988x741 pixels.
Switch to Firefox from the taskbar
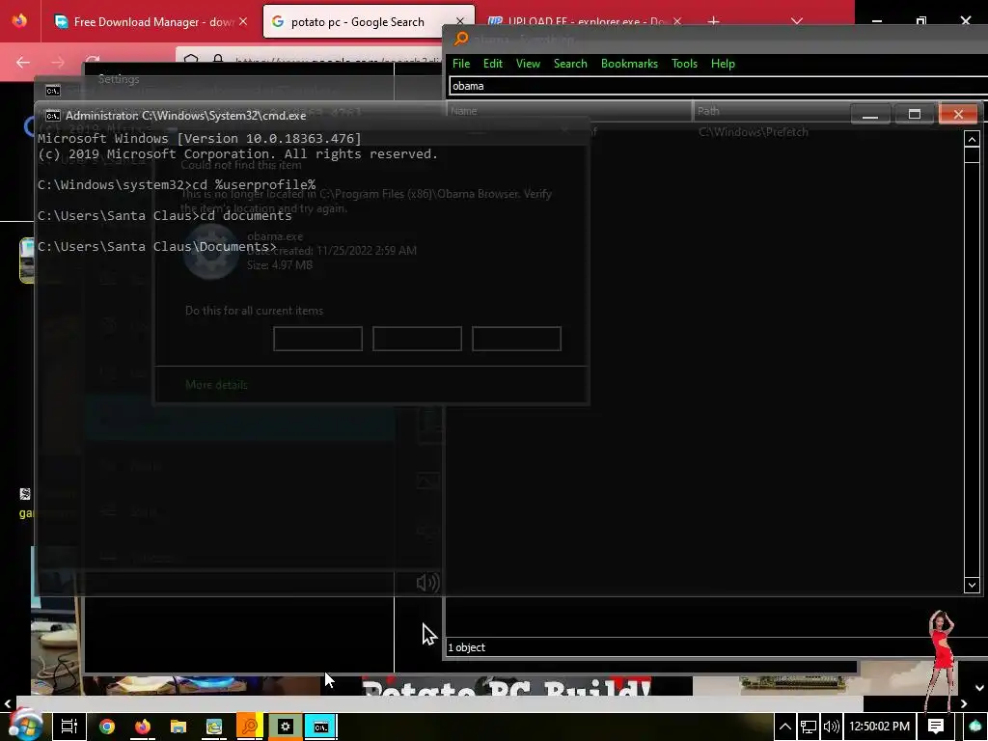pyautogui.click(x=143, y=727)
